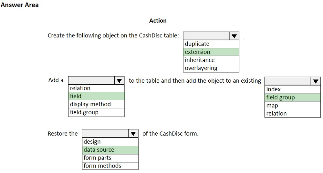Select the 'display method' option
Image resolution: width=323 pixels, height=173 pixels.
pos(96,104)
